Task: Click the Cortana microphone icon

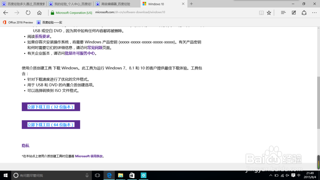Action: click(87, 175)
